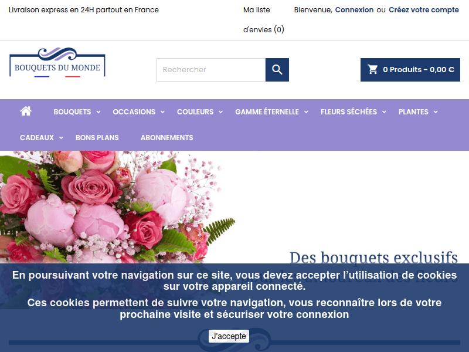Accept cookies with J'accepte button
The image size is (469, 352).
(229, 336)
